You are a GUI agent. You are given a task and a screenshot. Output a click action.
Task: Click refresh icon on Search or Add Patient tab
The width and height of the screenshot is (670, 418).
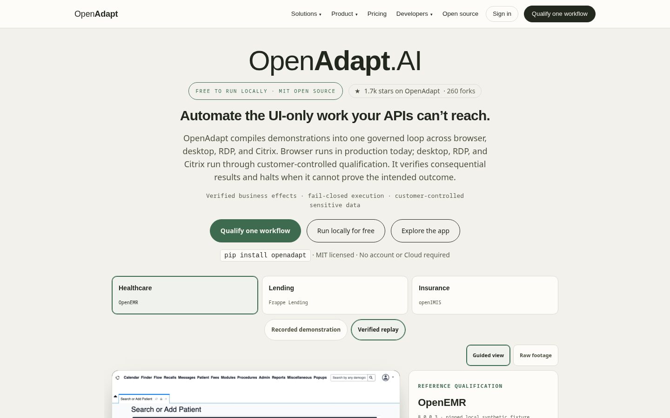[156, 399]
